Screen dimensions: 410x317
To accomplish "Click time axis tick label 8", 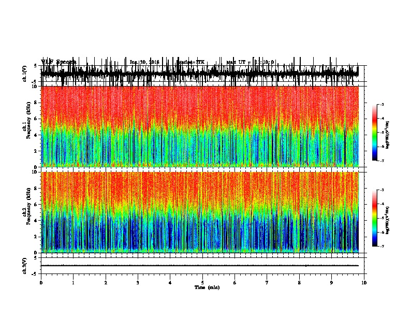I will click(x=299, y=283).
